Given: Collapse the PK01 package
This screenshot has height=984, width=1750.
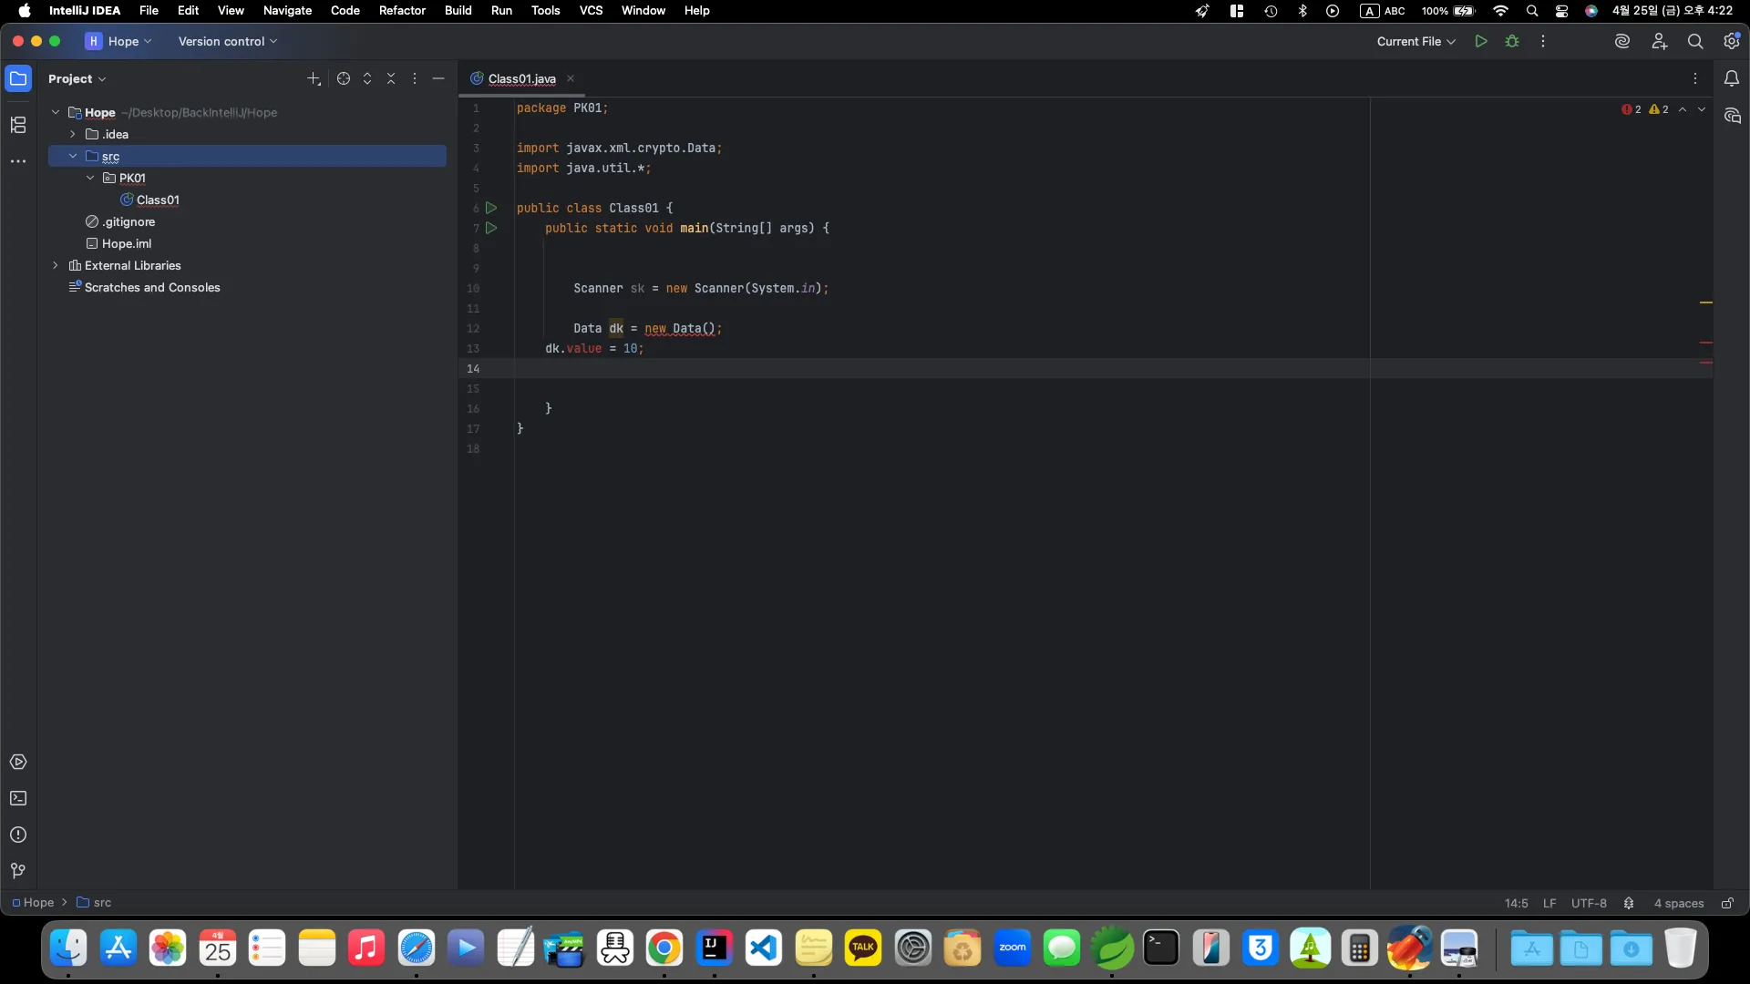Looking at the screenshot, I should click(x=90, y=178).
